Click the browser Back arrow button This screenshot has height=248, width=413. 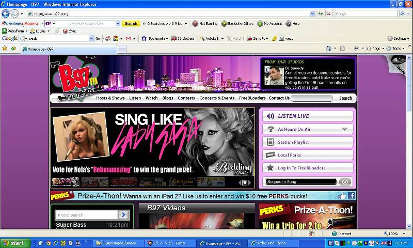(x=6, y=13)
